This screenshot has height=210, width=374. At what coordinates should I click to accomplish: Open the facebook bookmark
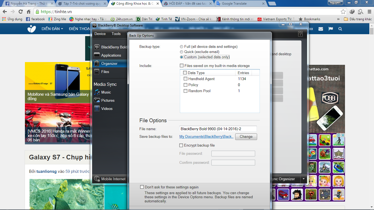coord(35,19)
